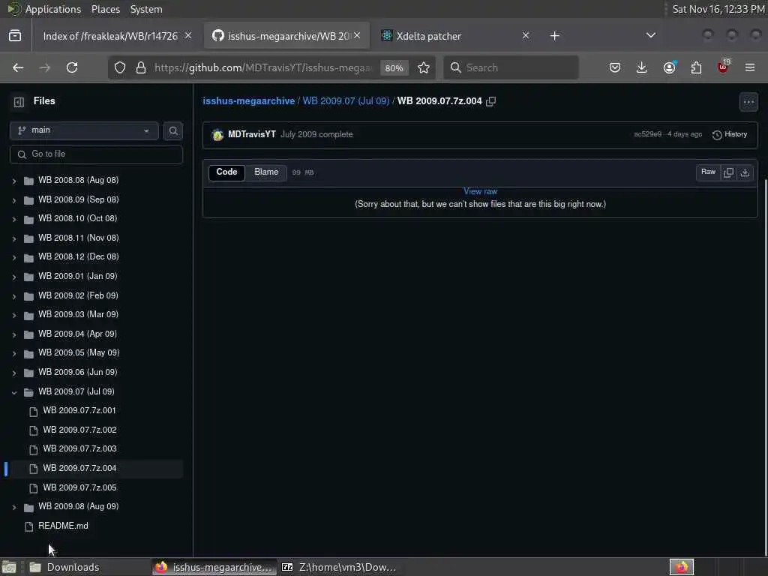Open README.md in the file tree
Image resolution: width=768 pixels, height=576 pixels.
(x=63, y=526)
